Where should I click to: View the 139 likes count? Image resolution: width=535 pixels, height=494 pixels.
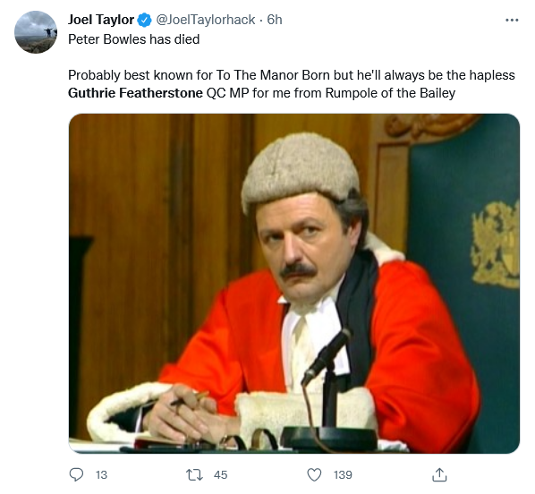click(x=343, y=475)
